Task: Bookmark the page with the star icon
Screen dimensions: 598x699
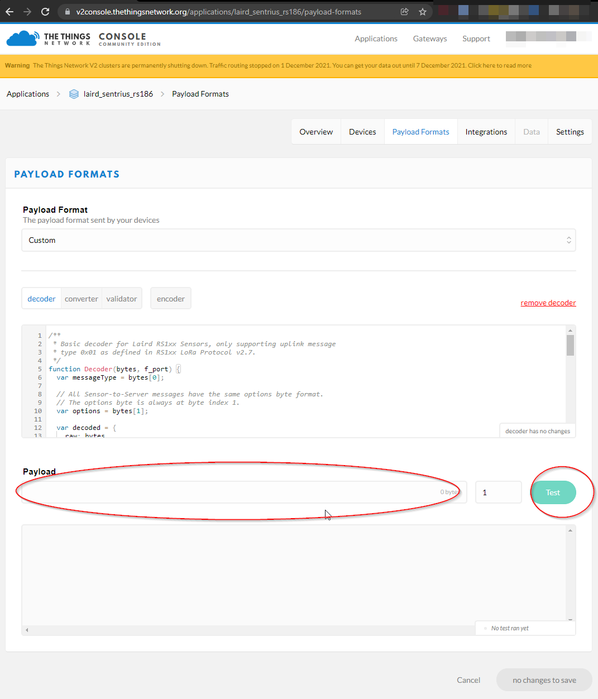Action: pos(423,12)
